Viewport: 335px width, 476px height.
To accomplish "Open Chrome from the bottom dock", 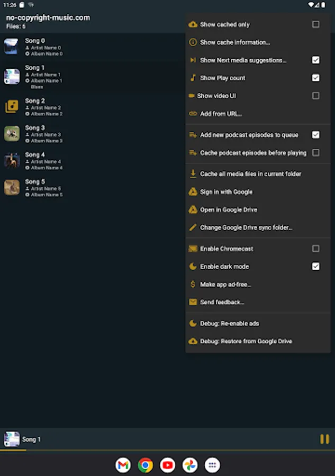I will [145, 465].
